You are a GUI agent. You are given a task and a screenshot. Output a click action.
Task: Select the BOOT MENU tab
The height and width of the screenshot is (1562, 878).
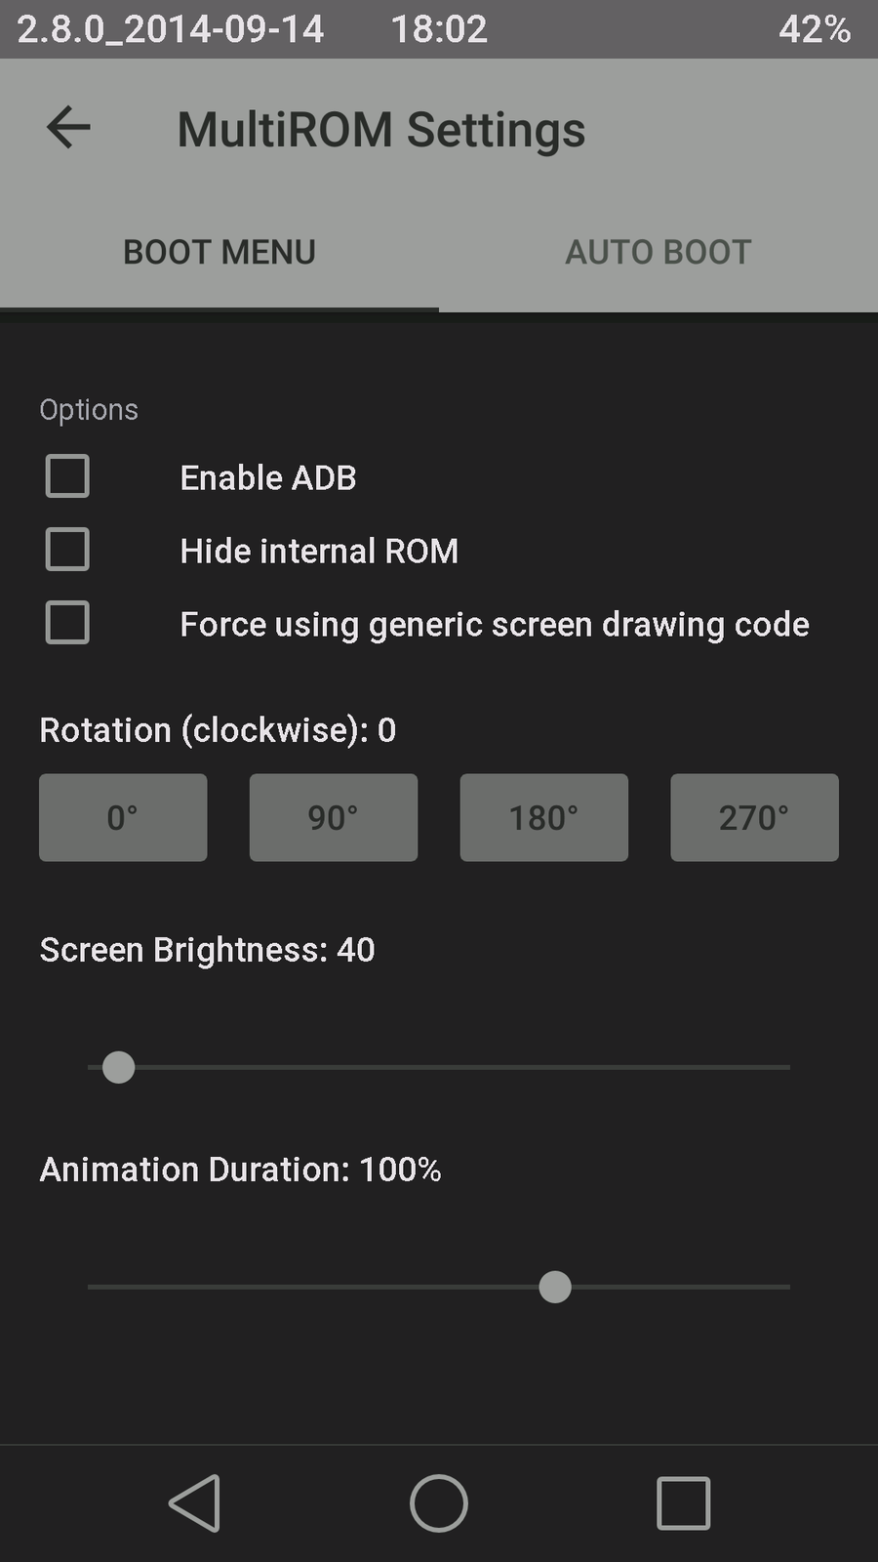point(219,252)
